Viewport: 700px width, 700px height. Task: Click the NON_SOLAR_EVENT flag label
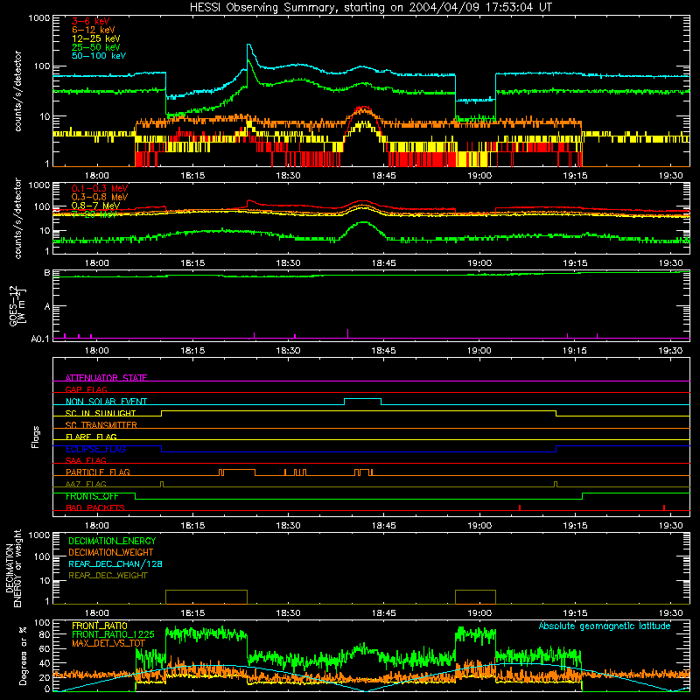click(106, 402)
